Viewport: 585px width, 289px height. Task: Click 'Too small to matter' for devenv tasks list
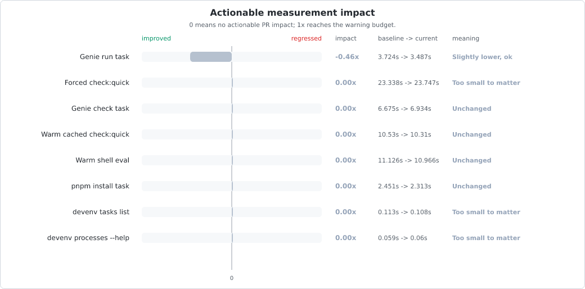tap(486, 212)
